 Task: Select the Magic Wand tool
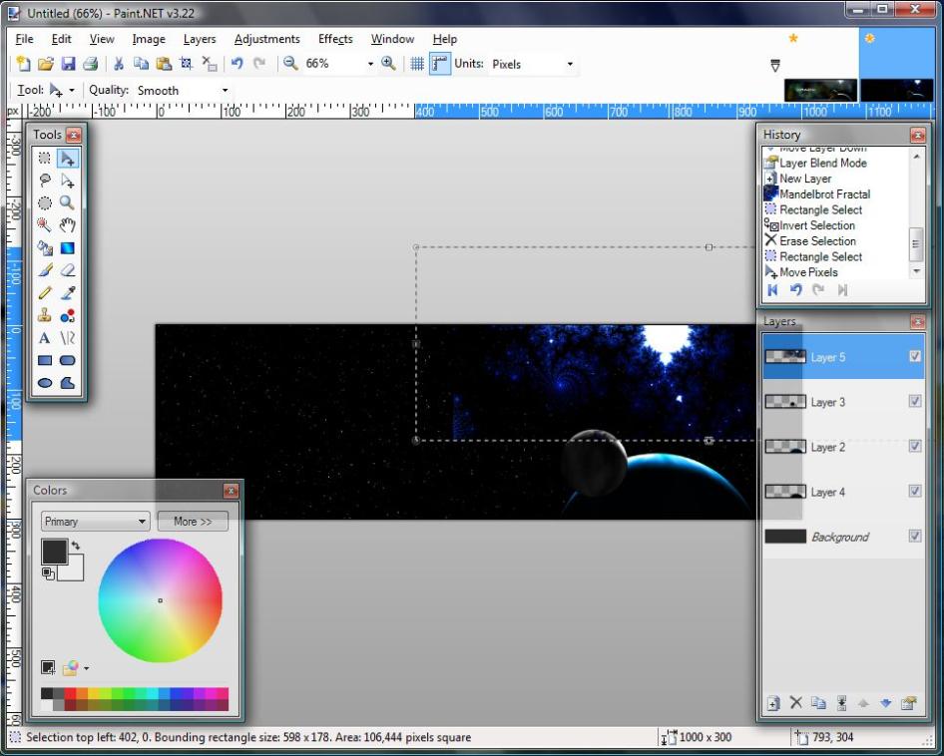pos(45,225)
